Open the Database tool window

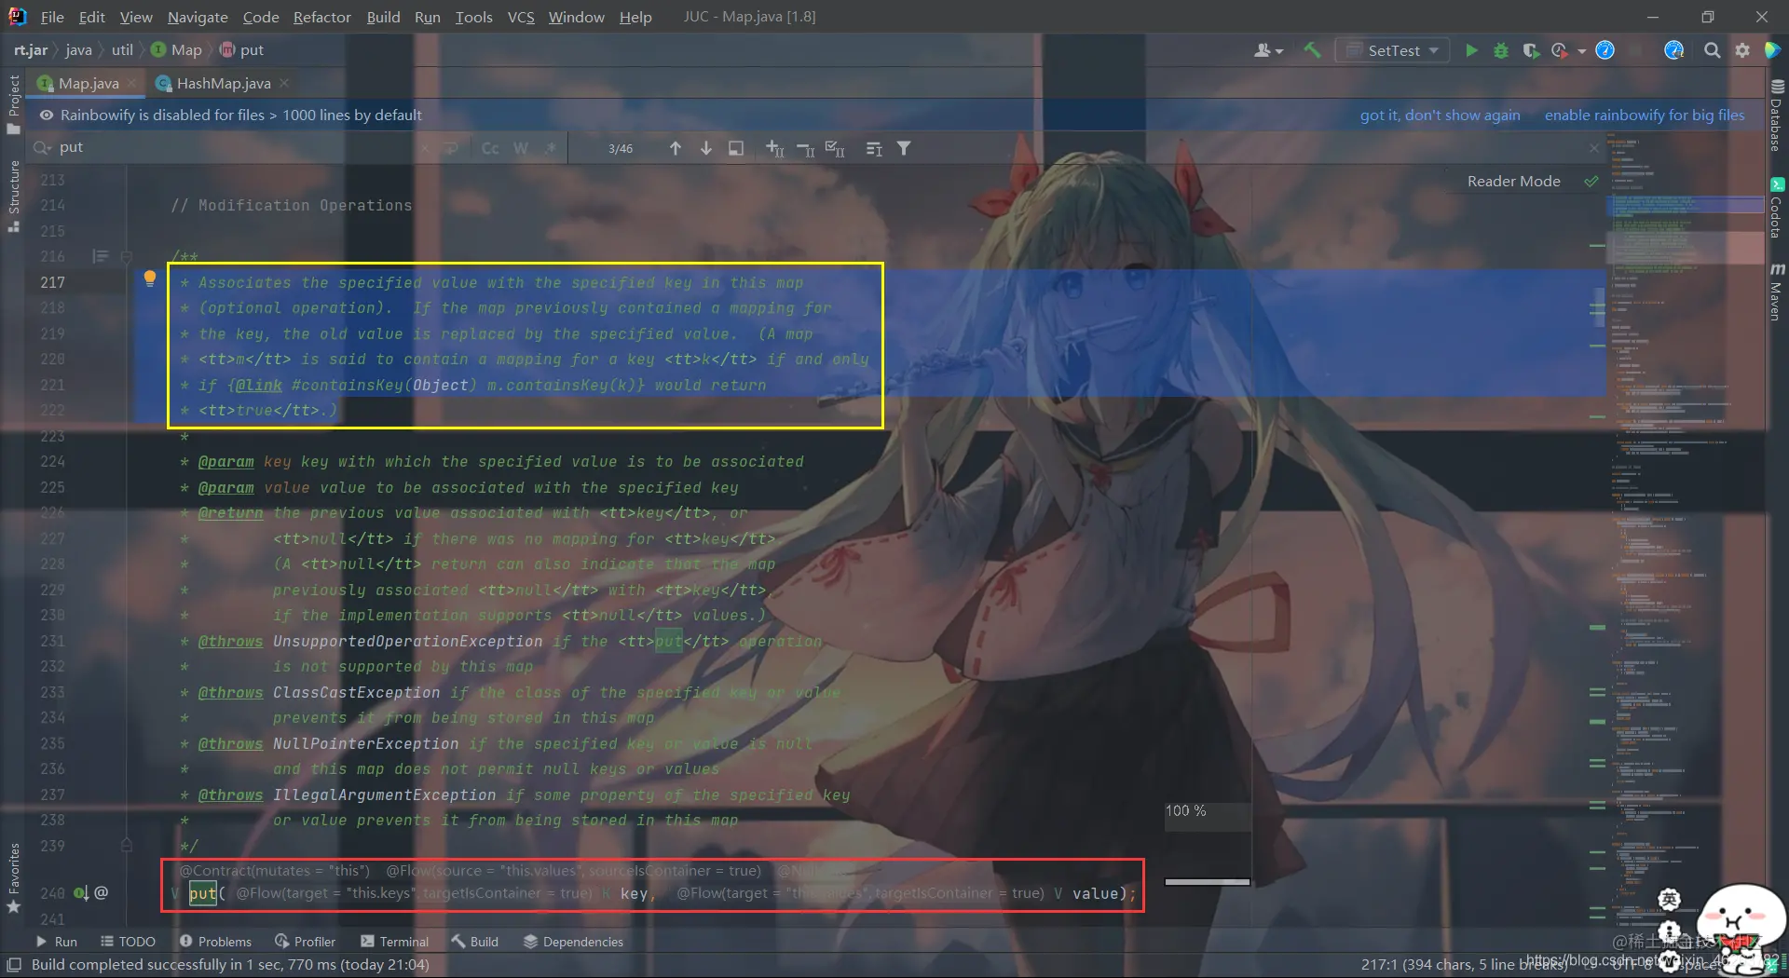1777,116
